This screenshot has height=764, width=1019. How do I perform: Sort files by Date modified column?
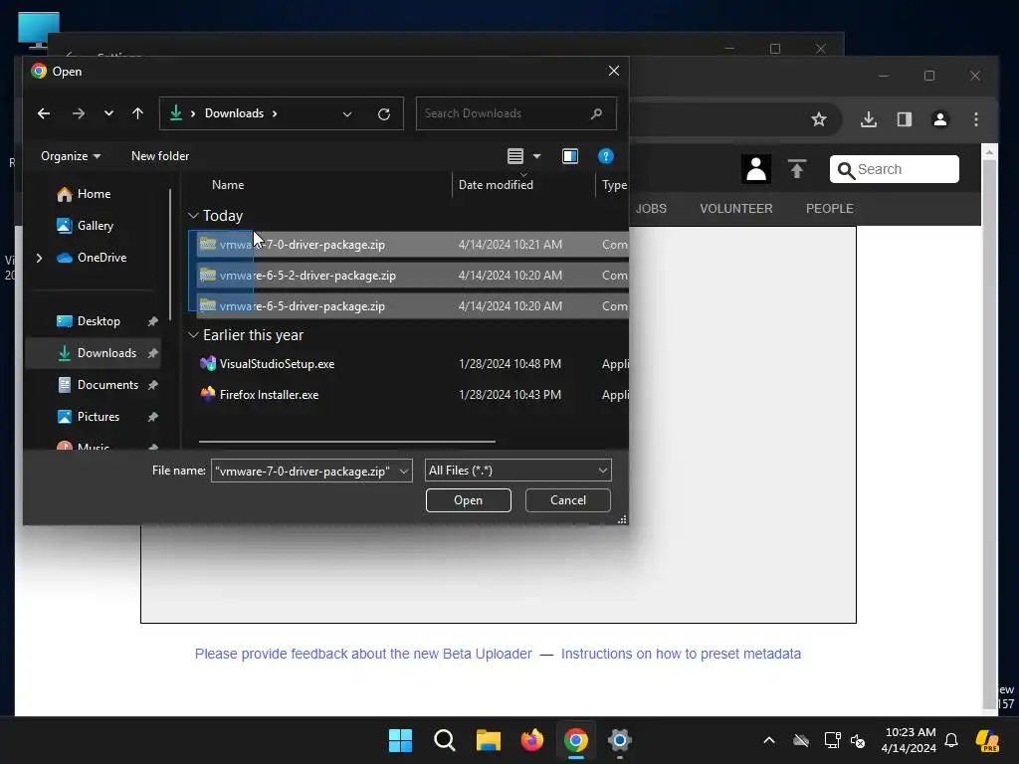pyautogui.click(x=496, y=185)
